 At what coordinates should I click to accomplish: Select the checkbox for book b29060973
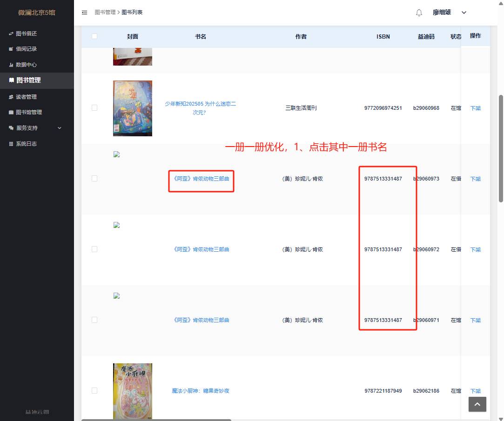pyautogui.click(x=94, y=179)
